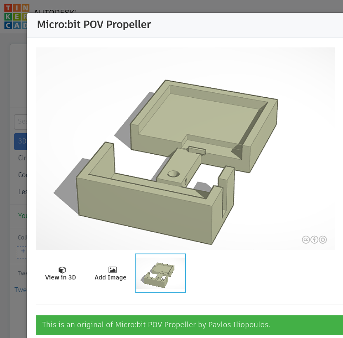
Task: Select the propeller model thumbnail
Action: coord(160,273)
